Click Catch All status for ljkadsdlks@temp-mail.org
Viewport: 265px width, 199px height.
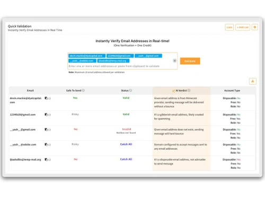[x=126, y=159]
